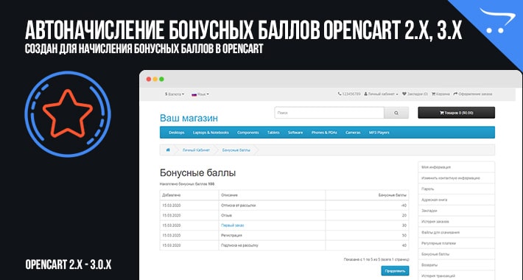Open the Валюта currency dropdown

[175, 94]
